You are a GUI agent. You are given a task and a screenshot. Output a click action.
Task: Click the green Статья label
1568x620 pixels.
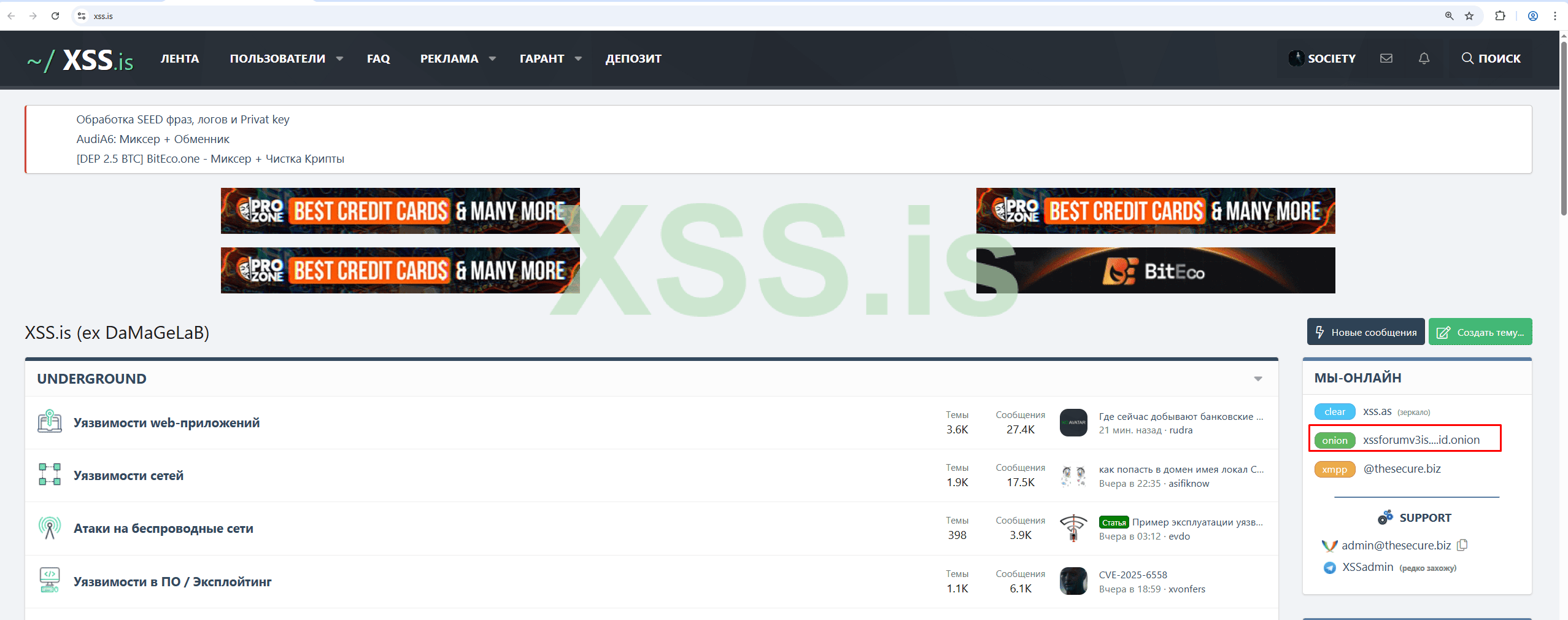(x=1114, y=522)
